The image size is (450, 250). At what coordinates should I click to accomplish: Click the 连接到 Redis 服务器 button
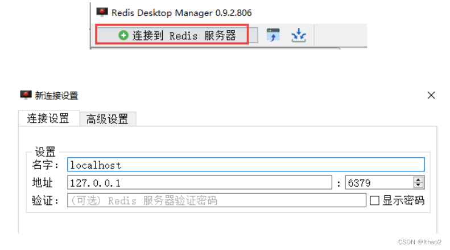click(x=177, y=35)
